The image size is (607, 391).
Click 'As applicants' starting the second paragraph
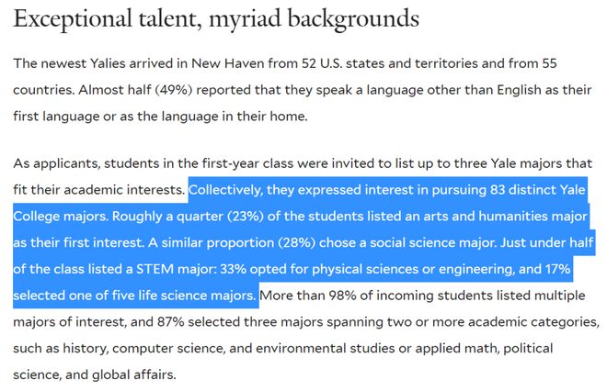click(57, 163)
